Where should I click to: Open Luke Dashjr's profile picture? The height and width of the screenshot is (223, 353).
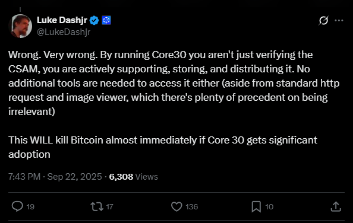click(x=20, y=26)
